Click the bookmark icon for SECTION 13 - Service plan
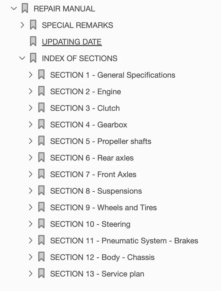This screenshot has height=291, width=221. pos(42,274)
